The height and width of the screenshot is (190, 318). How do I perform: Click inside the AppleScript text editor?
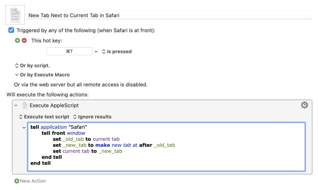pyautogui.click(x=166, y=147)
